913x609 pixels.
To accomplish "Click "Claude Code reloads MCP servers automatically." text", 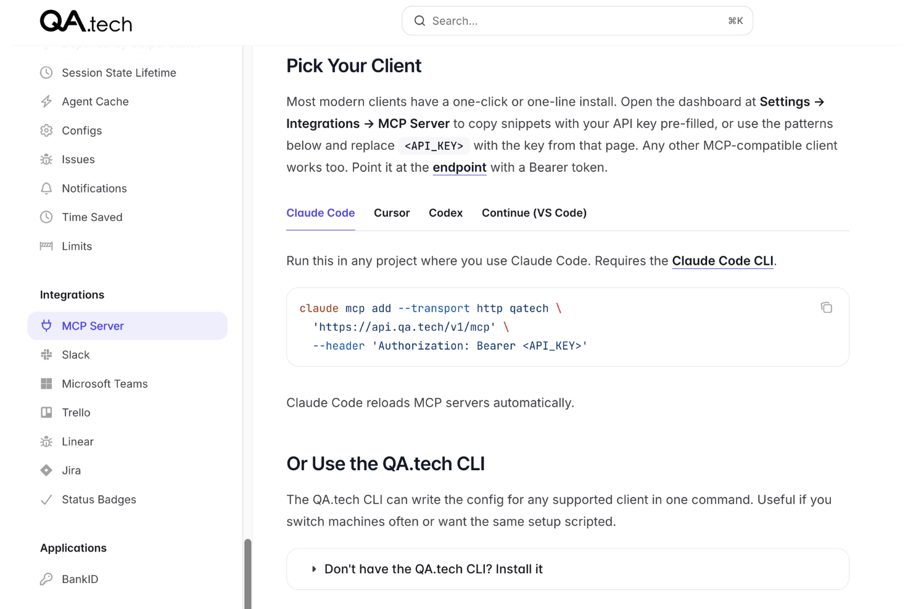I will click(x=430, y=403).
